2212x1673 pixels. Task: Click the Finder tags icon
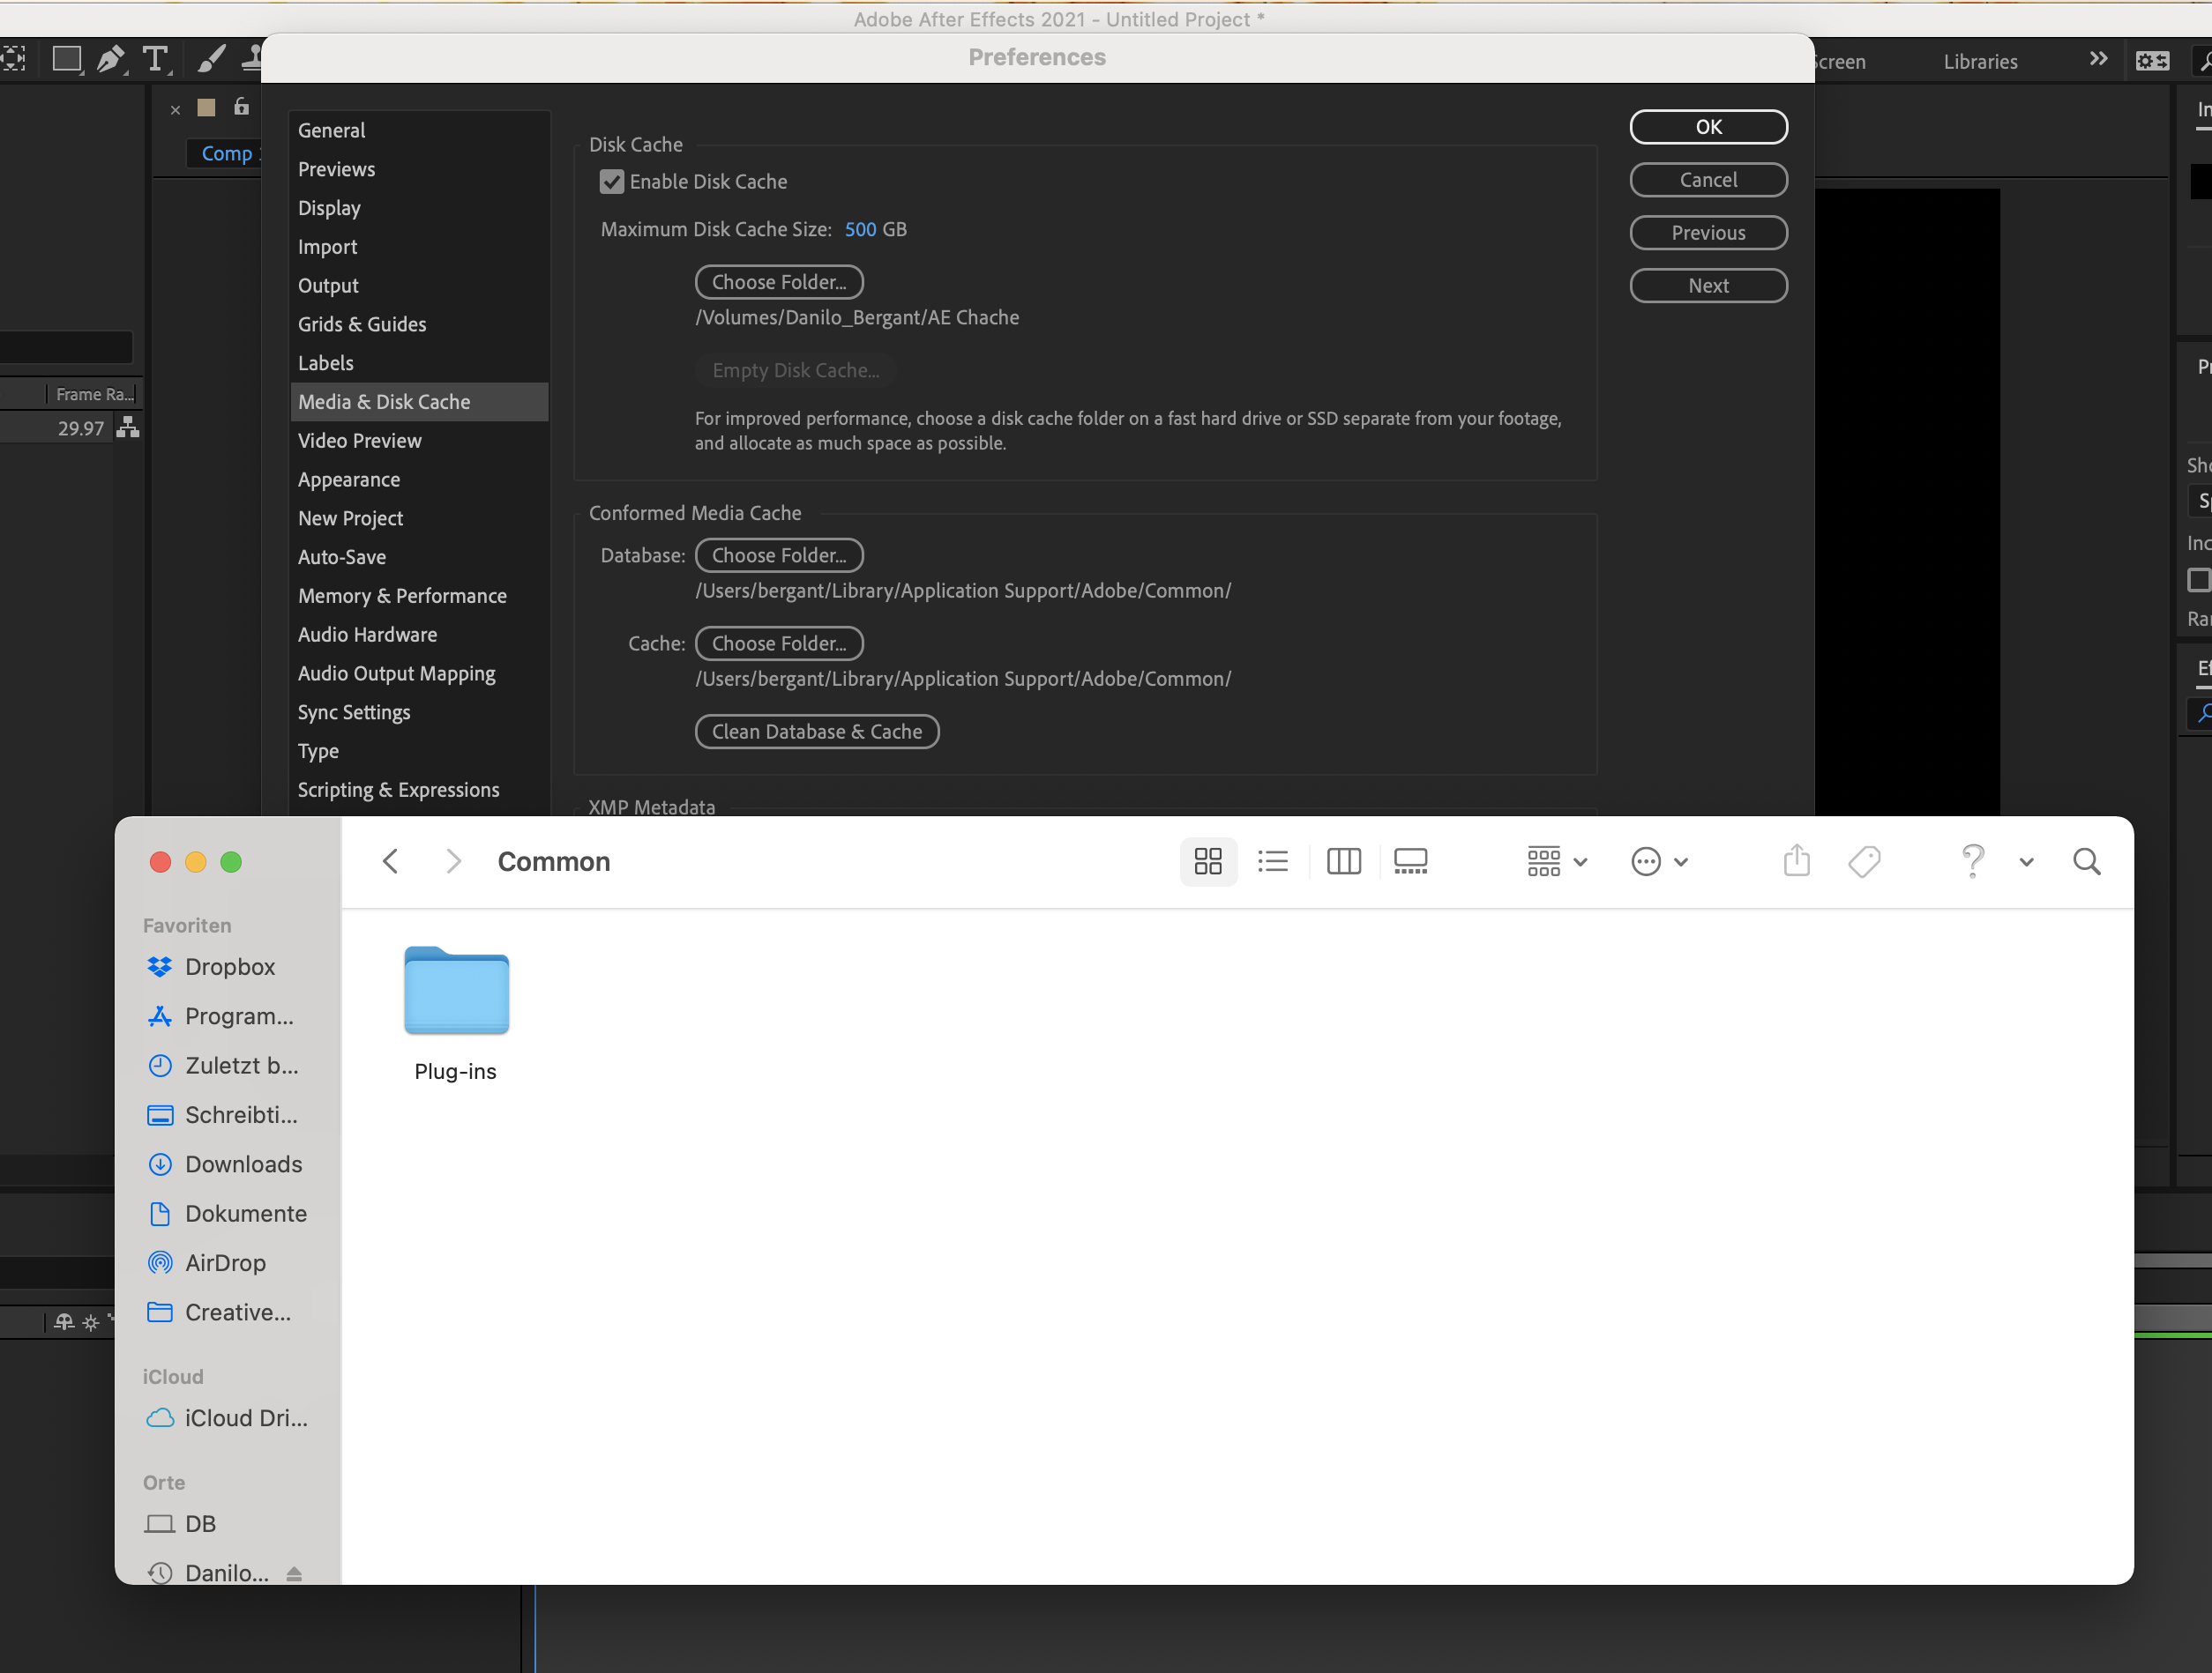pos(1864,861)
